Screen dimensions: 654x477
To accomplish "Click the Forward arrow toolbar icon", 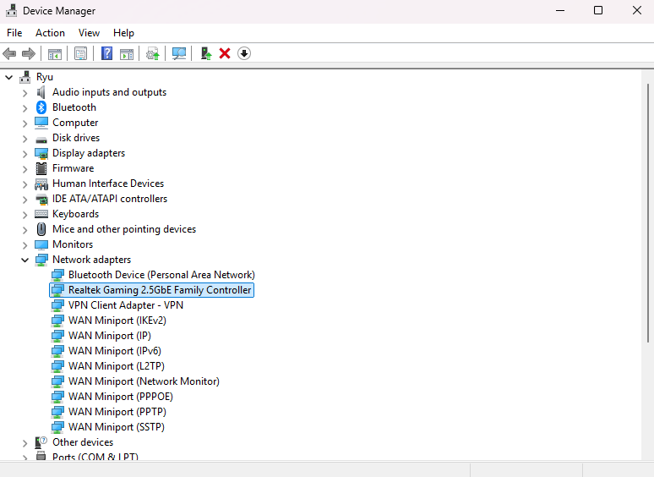I will (x=29, y=53).
